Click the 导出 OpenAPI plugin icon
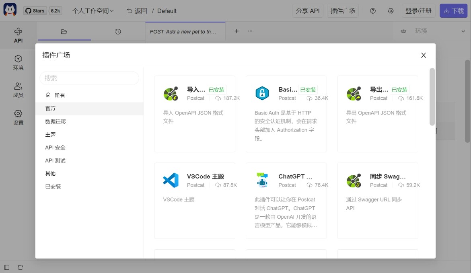The height and width of the screenshot is (273, 471). (x=354, y=93)
